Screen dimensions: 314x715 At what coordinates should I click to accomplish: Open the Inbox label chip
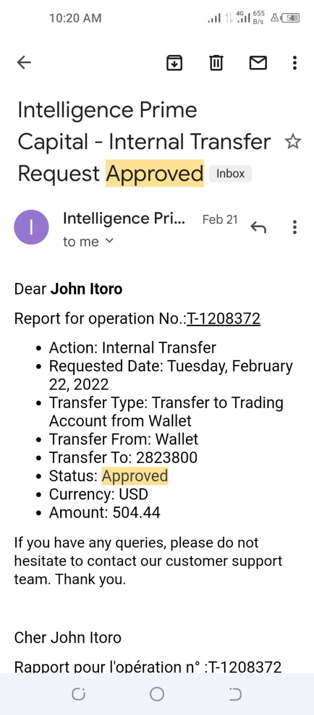[x=230, y=174]
